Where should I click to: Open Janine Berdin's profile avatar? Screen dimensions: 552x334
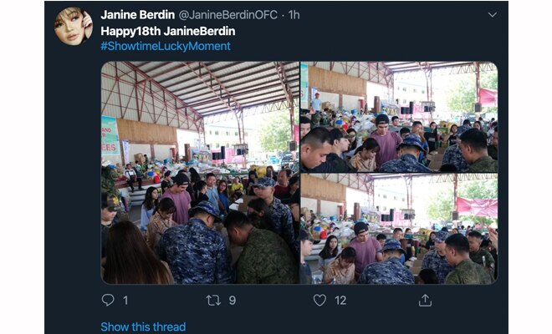tap(74, 27)
